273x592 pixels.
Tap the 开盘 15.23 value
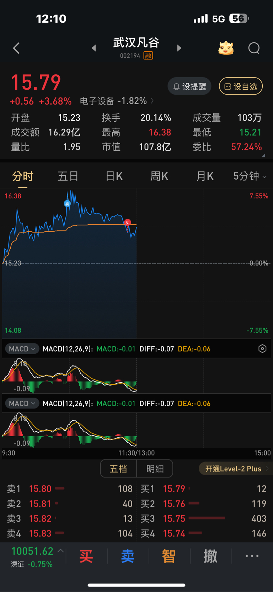(69, 118)
